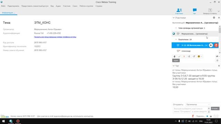Click the lock security icon in status bar
The image size is (221, 124).
[211, 116]
